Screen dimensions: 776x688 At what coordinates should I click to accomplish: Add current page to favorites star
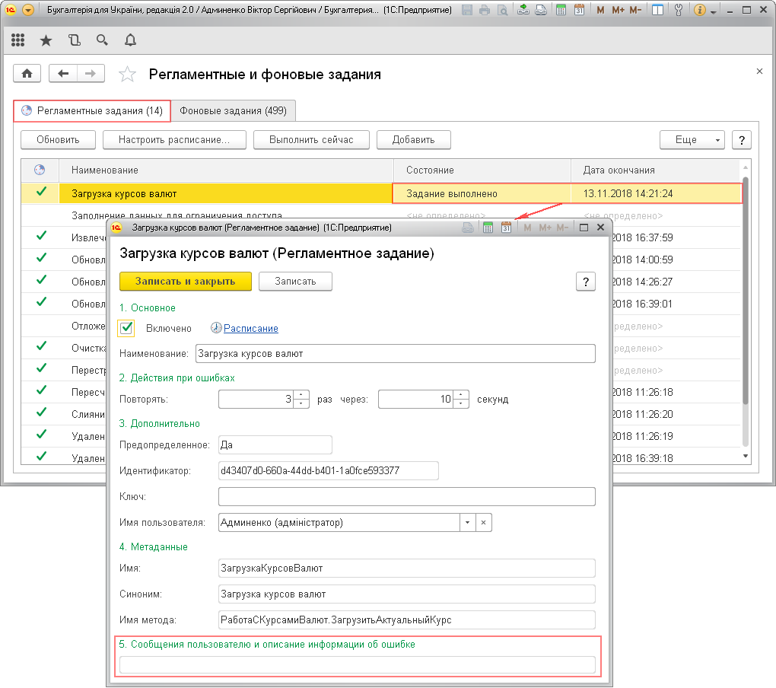pos(128,75)
